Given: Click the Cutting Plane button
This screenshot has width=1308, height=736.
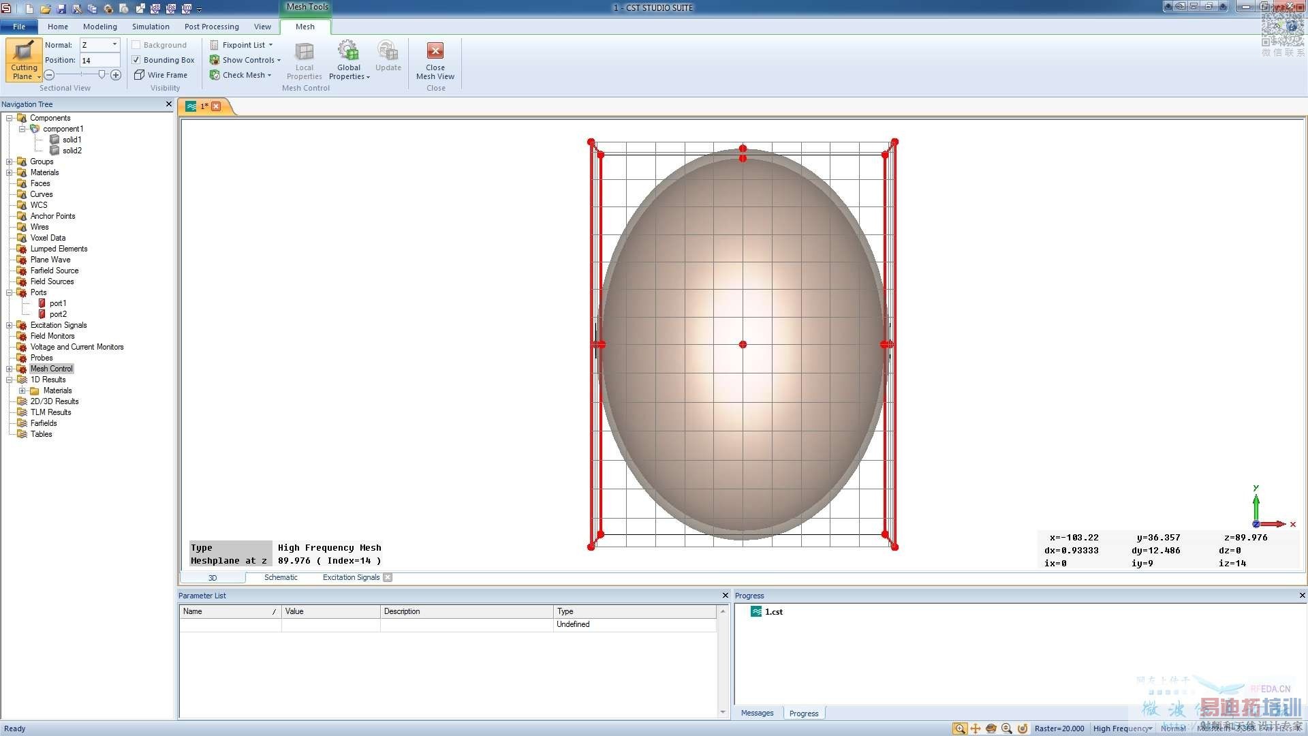Looking at the screenshot, I should coord(24,59).
